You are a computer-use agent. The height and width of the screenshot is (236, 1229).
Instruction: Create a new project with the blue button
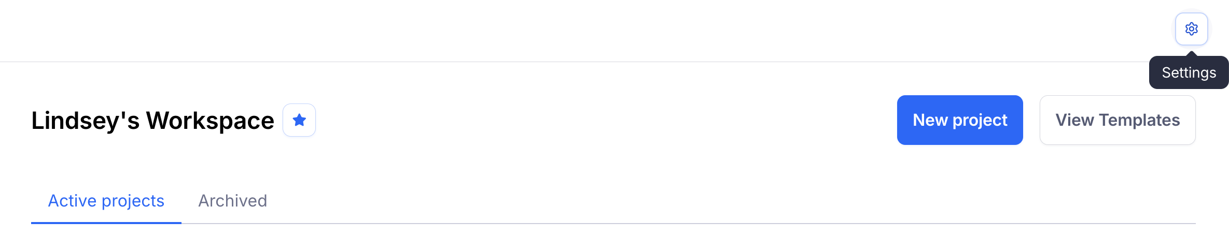[960, 120]
